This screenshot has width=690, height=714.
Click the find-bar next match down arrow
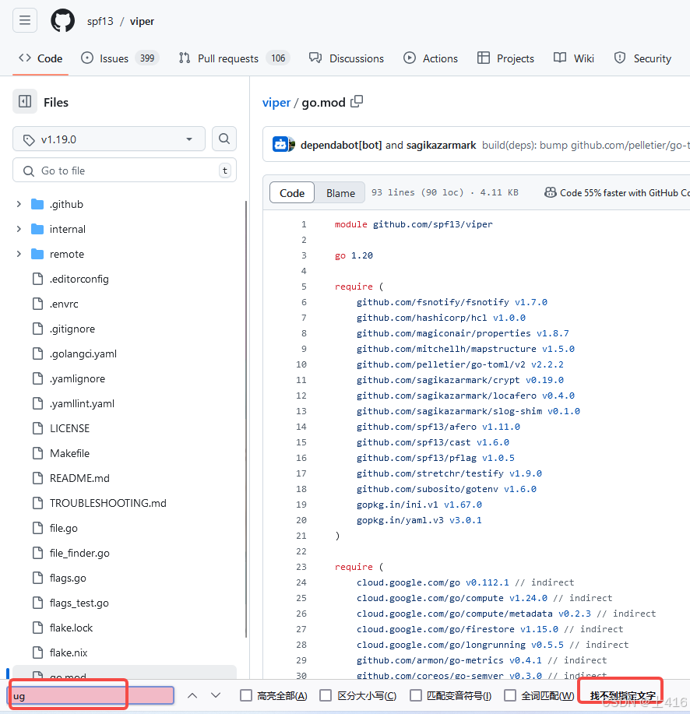click(x=216, y=695)
